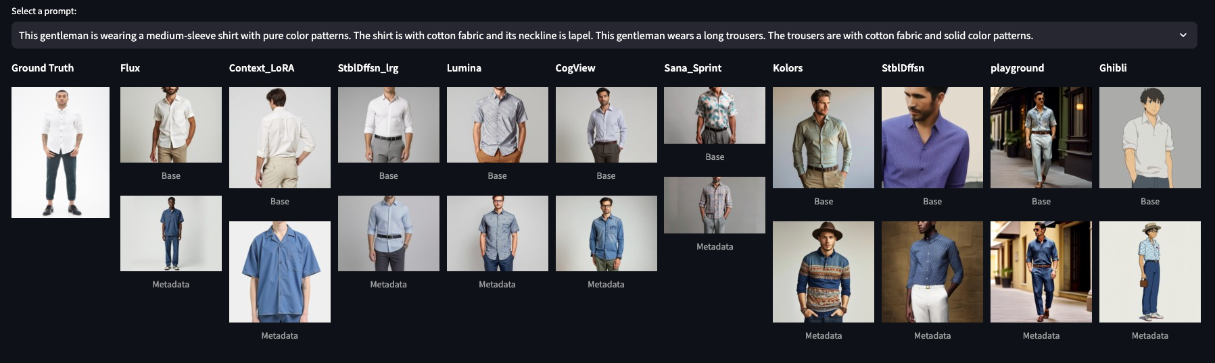Open the Context_LoRA Metadata blue shirt image

(x=280, y=272)
